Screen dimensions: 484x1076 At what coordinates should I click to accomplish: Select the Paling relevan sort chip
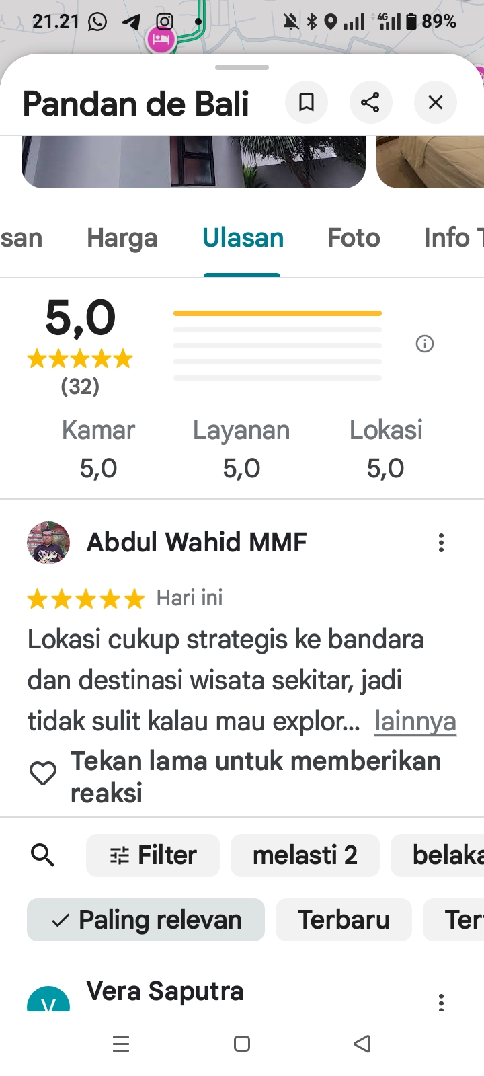point(146,920)
